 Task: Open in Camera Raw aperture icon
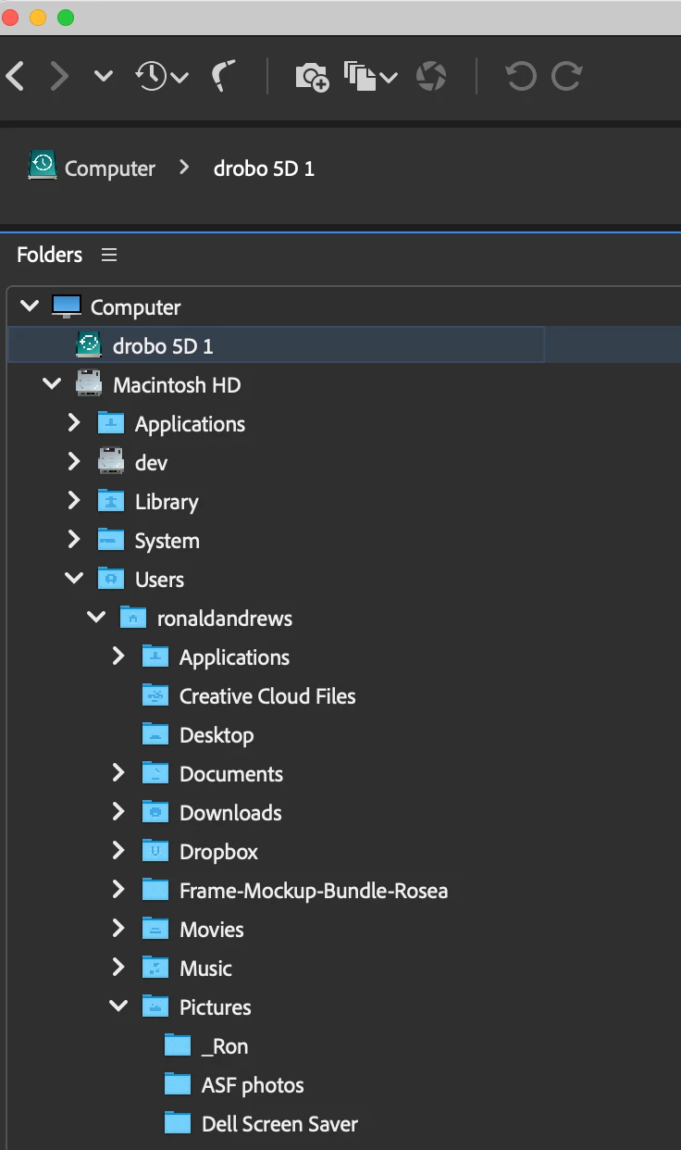click(431, 76)
